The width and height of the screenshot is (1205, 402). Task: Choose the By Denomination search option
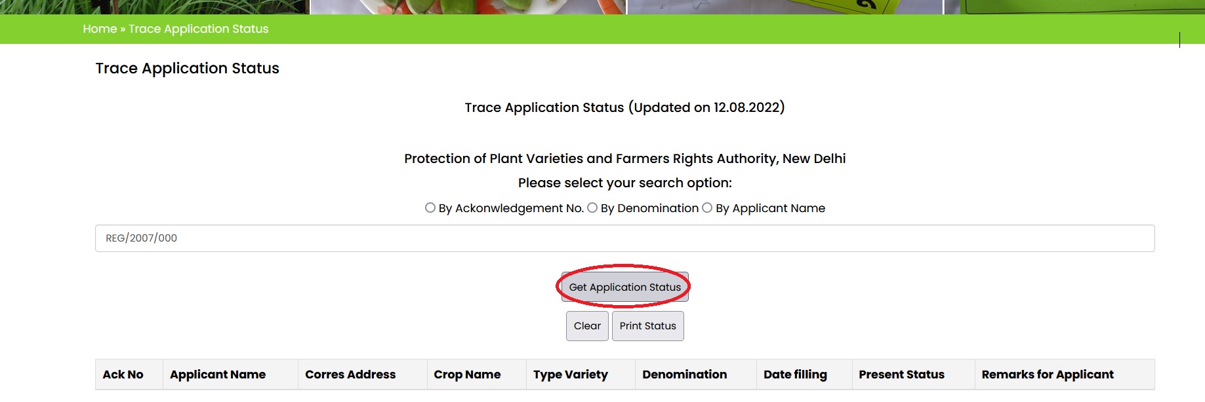pyautogui.click(x=592, y=208)
